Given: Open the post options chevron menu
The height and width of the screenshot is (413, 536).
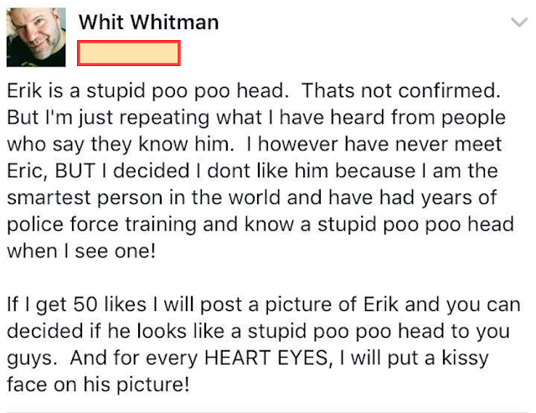Looking at the screenshot, I should point(518,23).
